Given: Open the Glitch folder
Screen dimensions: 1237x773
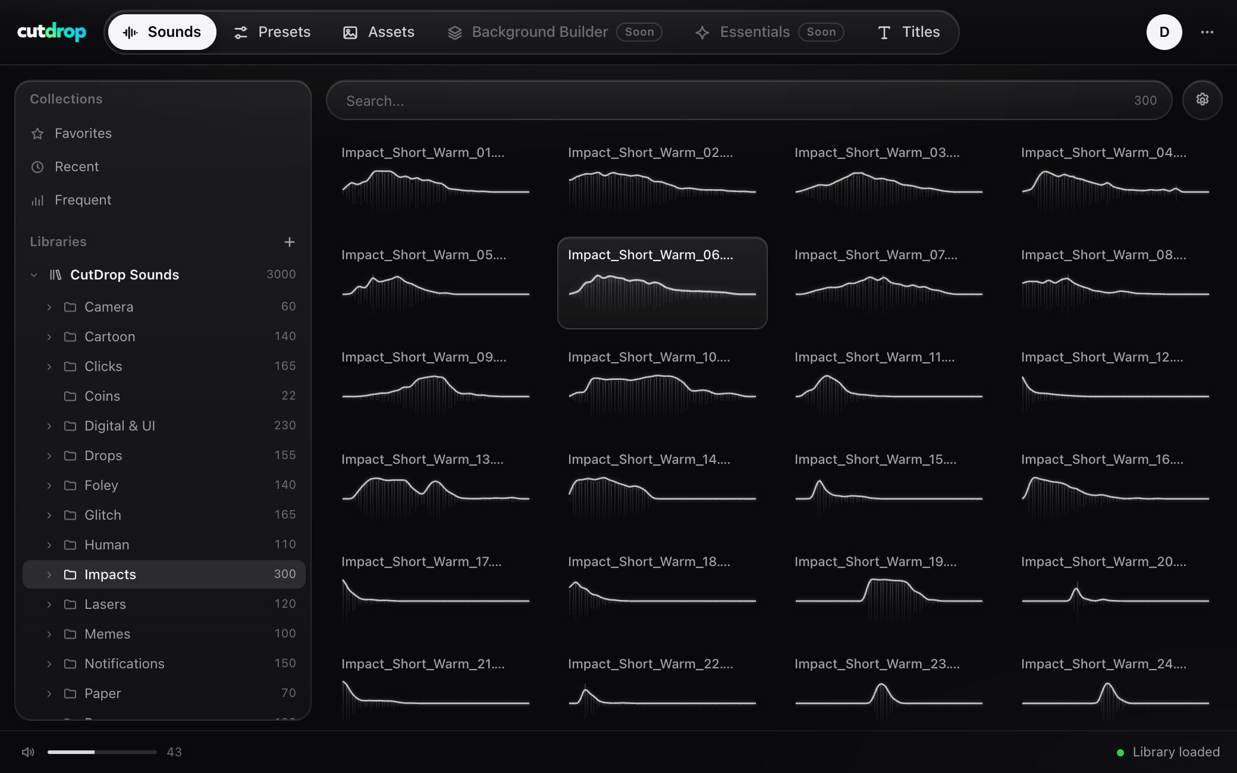Looking at the screenshot, I should pyautogui.click(x=164, y=515).
